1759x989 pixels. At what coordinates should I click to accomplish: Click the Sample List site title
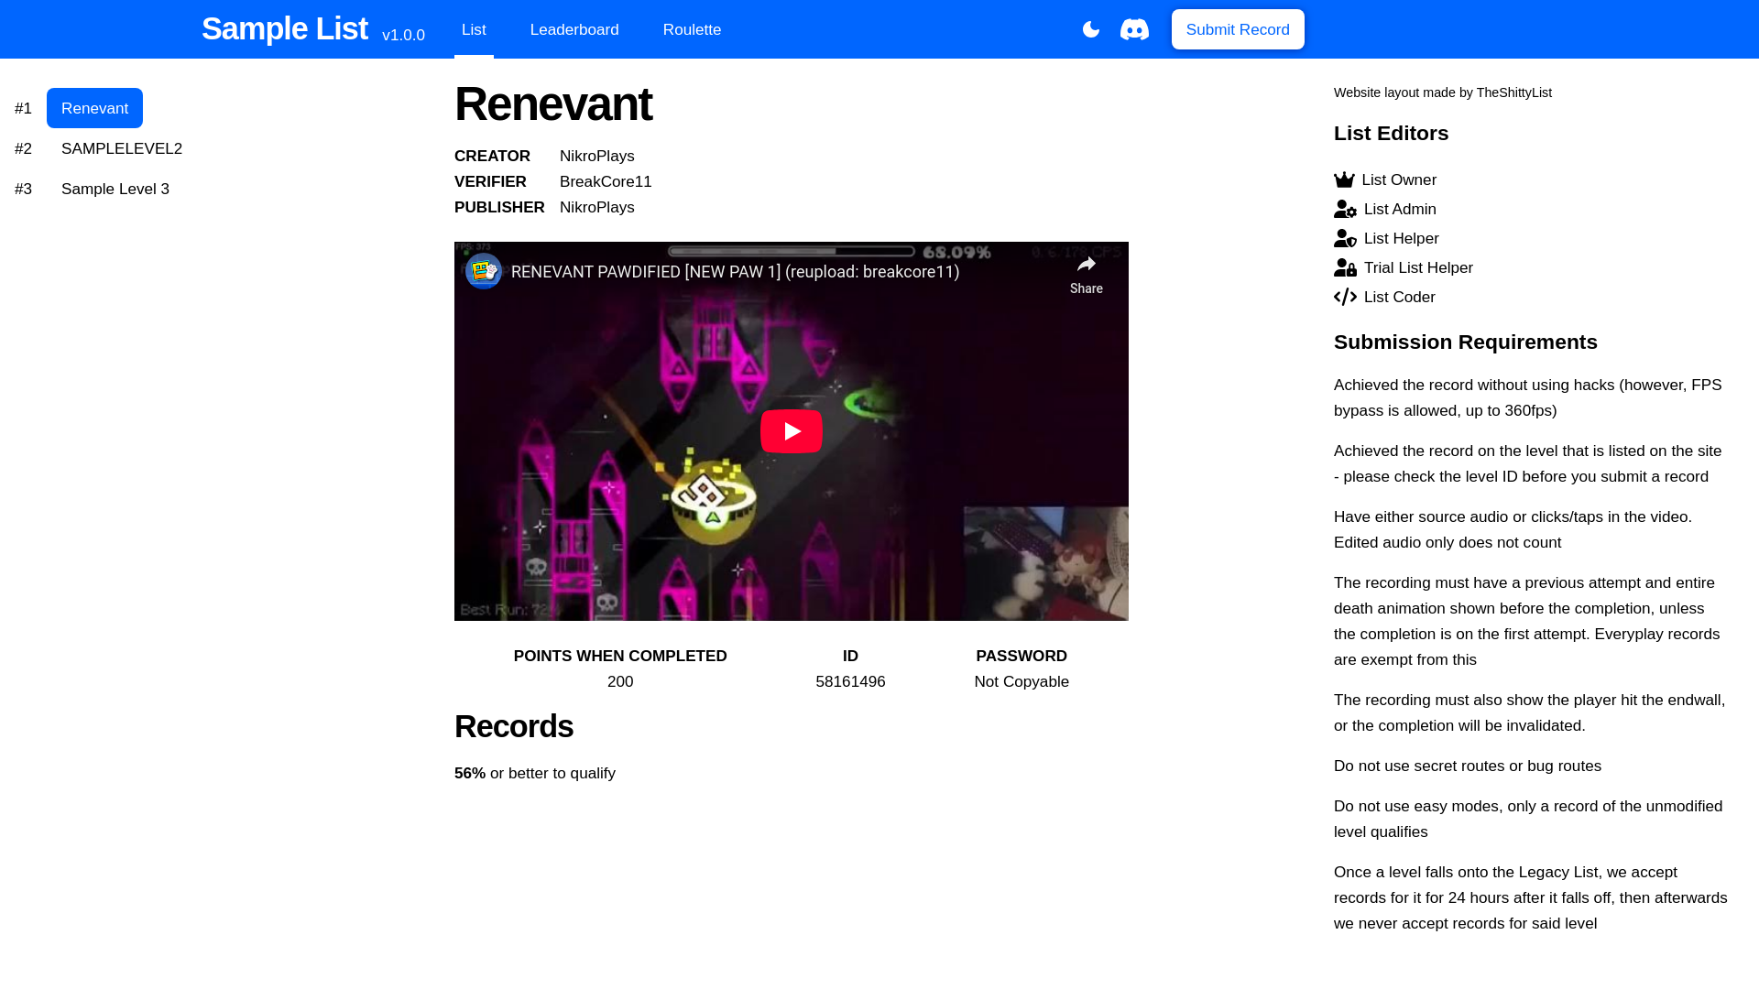(x=285, y=29)
